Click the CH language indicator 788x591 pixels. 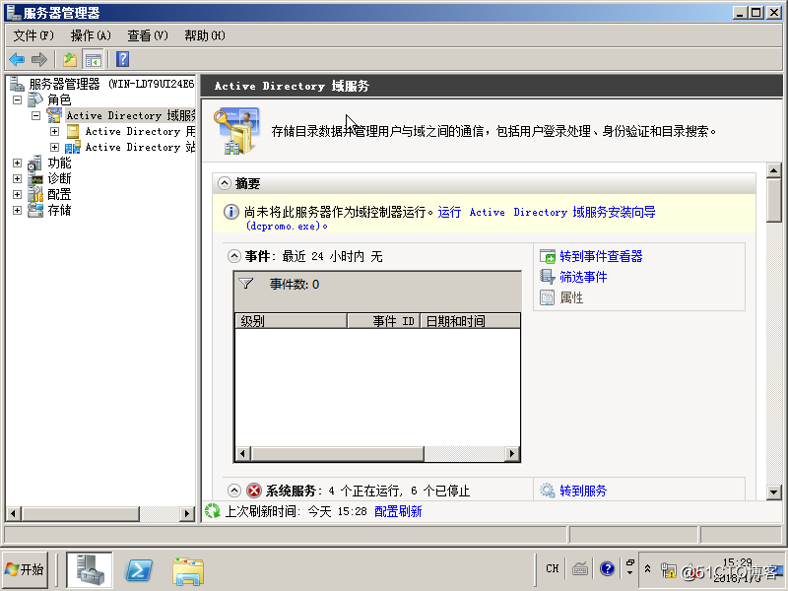coord(553,568)
